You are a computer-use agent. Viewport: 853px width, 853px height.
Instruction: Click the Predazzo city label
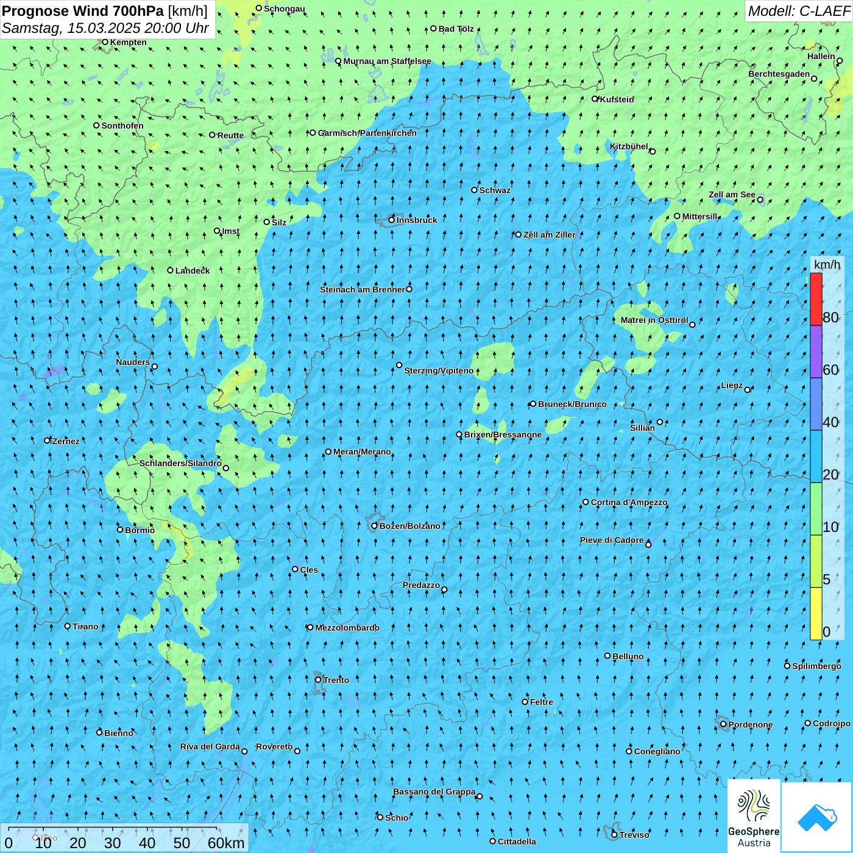tap(421, 585)
